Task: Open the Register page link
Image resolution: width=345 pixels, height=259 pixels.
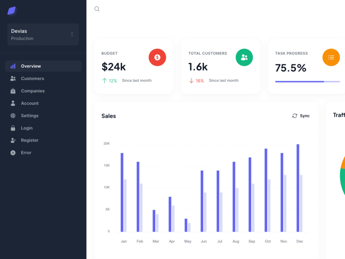Action: coord(43,140)
